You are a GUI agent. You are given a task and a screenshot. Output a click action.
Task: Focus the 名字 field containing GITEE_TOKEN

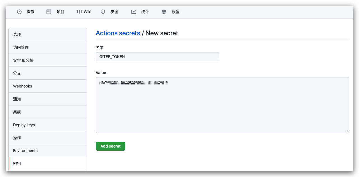pyautogui.click(x=158, y=57)
